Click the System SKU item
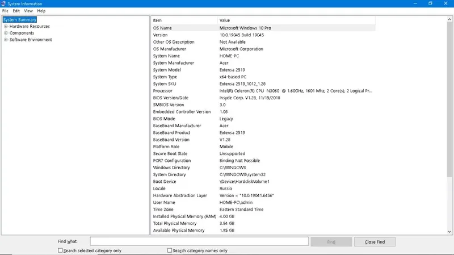 [165, 83]
